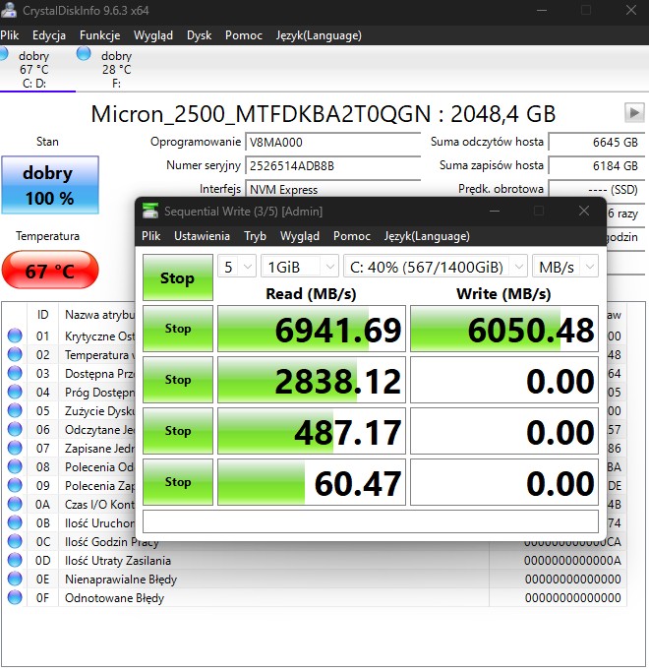Open the Dysk menu in CrystalDiskInfo
Screen dimensions: 649x672
[x=199, y=35]
